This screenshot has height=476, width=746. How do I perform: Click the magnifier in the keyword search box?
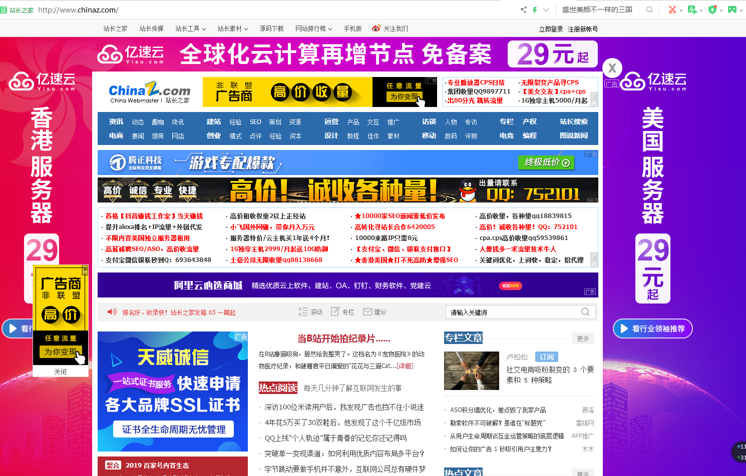click(x=585, y=311)
